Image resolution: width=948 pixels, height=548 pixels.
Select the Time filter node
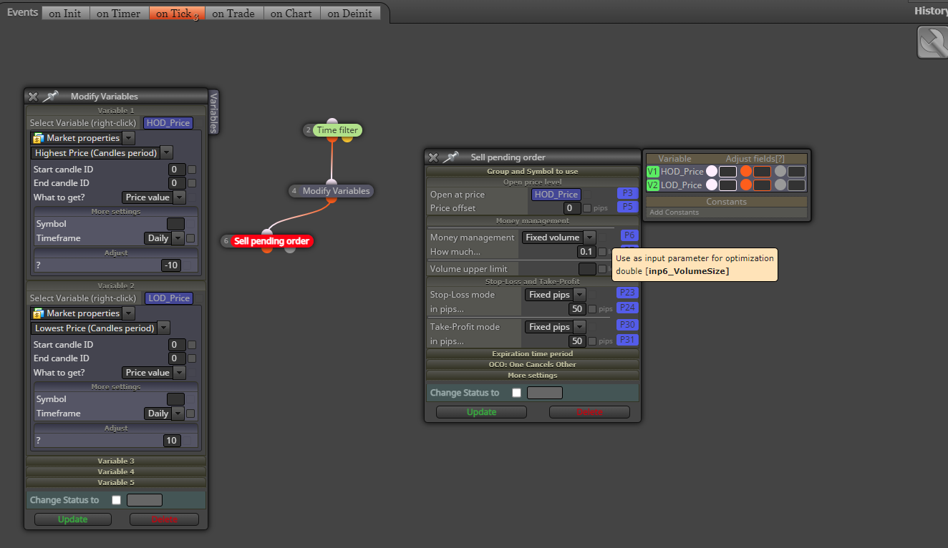[x=337, y=130]
